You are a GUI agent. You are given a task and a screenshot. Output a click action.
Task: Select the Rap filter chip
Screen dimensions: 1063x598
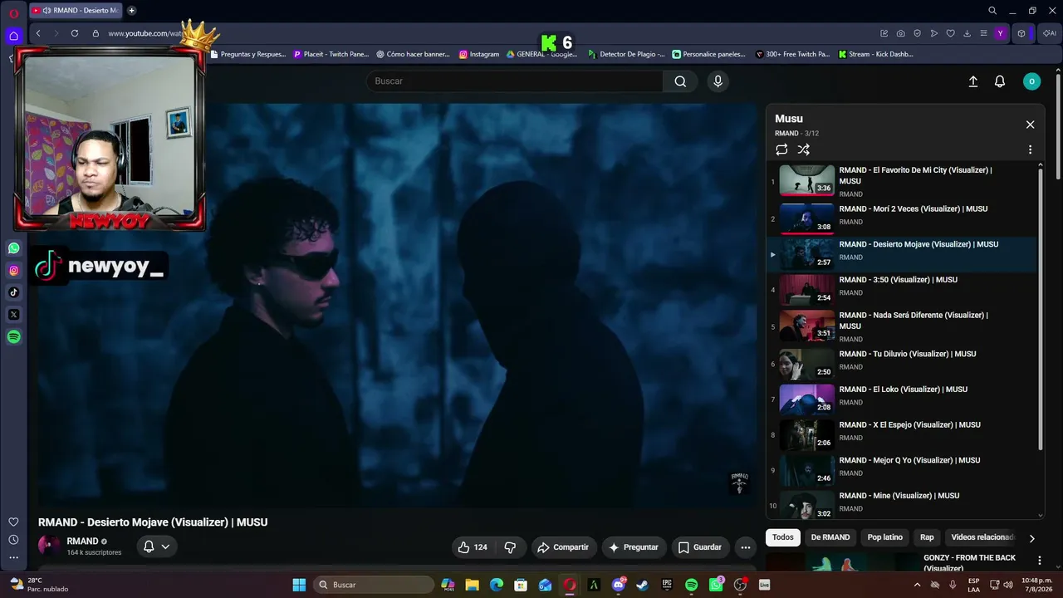click(x=927, y=537)
